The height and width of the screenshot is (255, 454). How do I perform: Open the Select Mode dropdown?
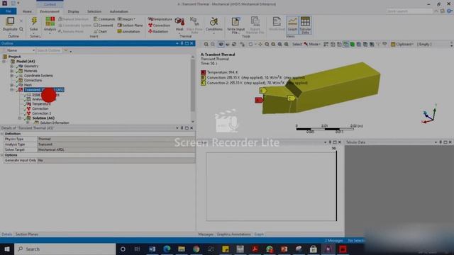click(x=312, y=44)
